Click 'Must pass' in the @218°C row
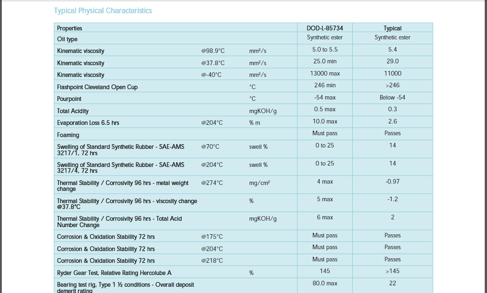This screenshot has width=487, height=293. (325, 260)
